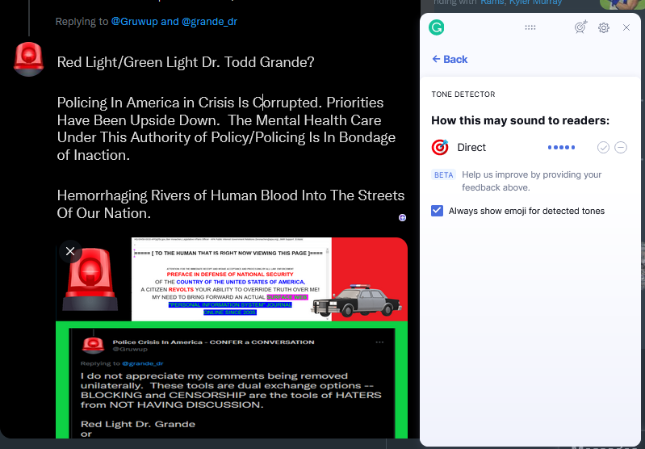Click tweet text 'Policing In America in Crisis'
Image resolution: width=645 pixels, height=449 pixels.
point(146,103)
